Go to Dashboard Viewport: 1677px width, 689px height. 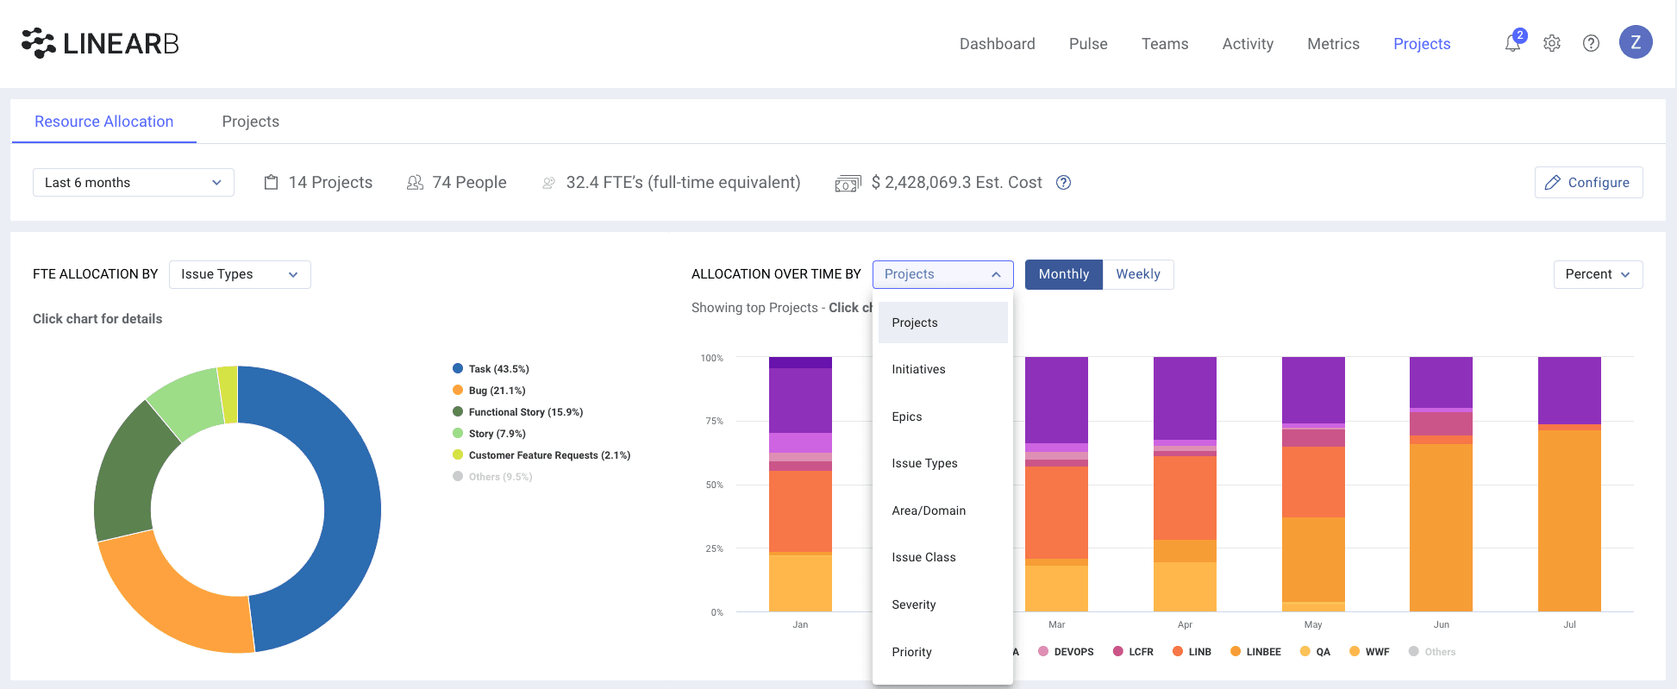998,44
